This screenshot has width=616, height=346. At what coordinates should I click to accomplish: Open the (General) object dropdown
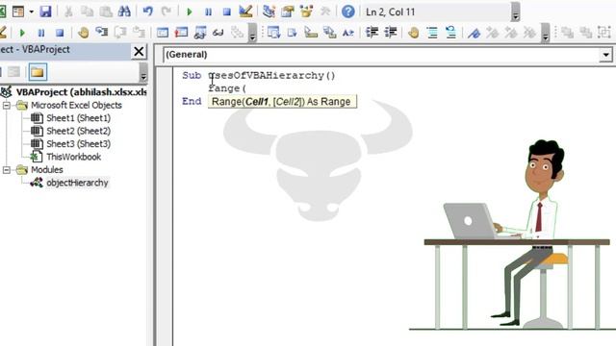[605, 55]
